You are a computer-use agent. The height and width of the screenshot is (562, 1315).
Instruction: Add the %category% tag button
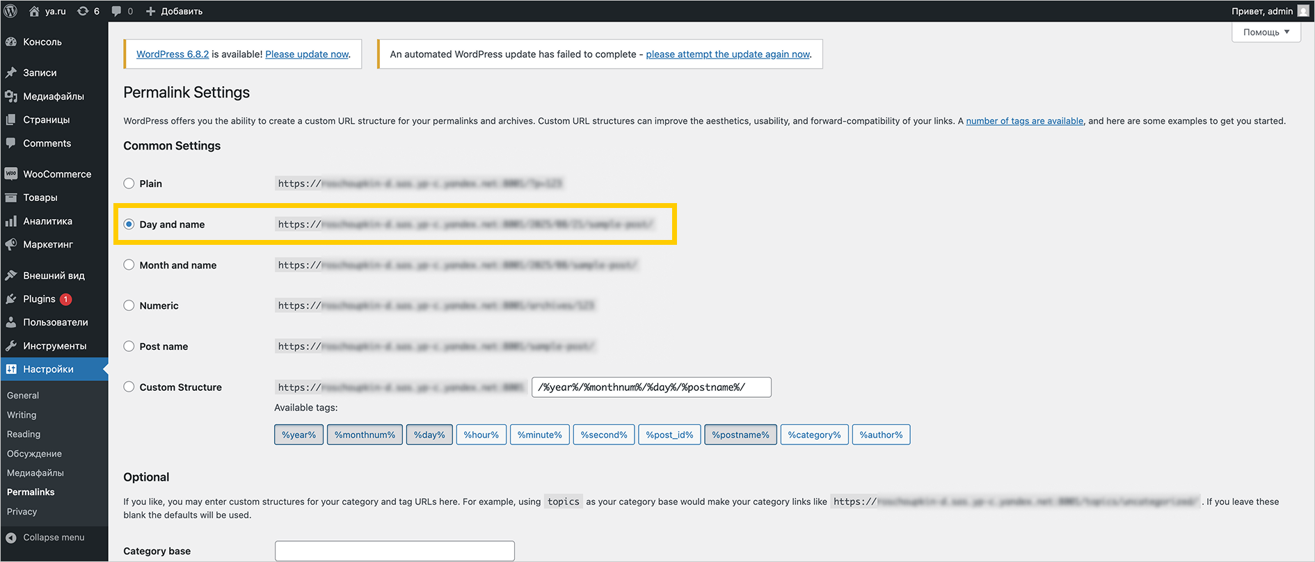click(x=814, y=435)
